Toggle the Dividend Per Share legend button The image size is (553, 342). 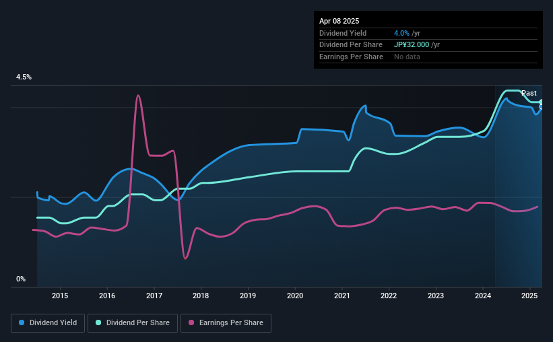(x=133, y=323)
